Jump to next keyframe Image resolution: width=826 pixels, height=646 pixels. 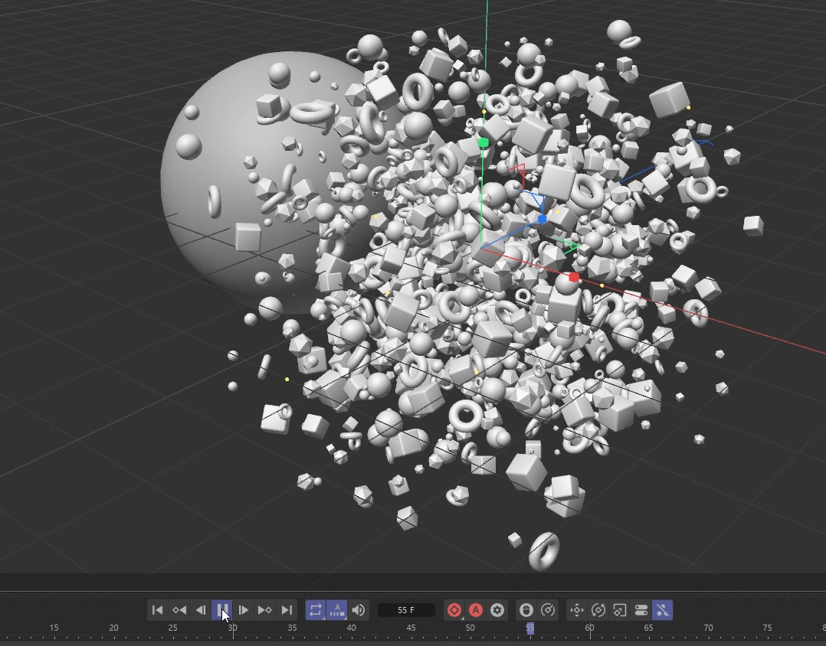265,610
